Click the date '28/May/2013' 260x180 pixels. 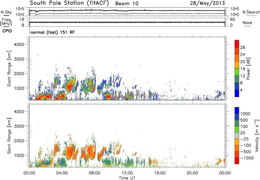click(x=207, y=3)
